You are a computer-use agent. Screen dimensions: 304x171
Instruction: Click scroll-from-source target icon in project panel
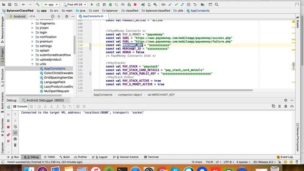(x=53, y=17)
